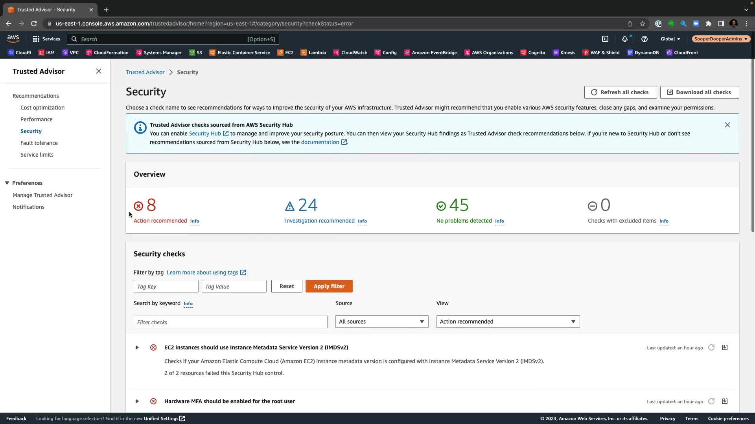The height and width of the screenshot is (424, 755).
Task: Dismiss the Security Hub info banner
Action: (727, 125)
